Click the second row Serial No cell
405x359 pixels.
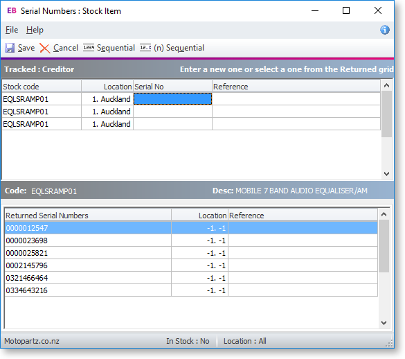172,112
